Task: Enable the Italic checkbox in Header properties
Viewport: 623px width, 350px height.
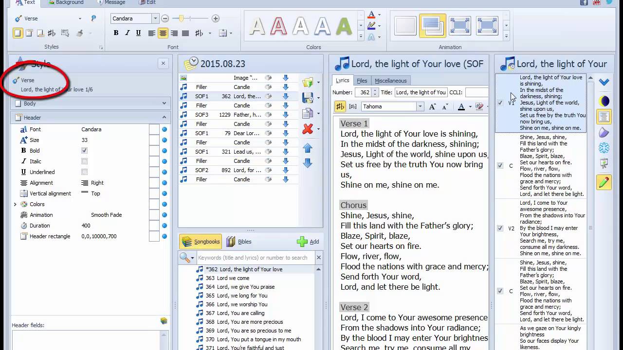Action: pyautogui.click(x=85, y=161)
